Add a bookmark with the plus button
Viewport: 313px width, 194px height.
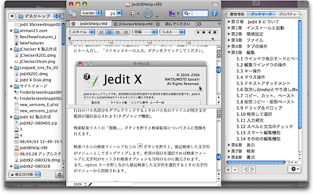[x=228, y=170]
